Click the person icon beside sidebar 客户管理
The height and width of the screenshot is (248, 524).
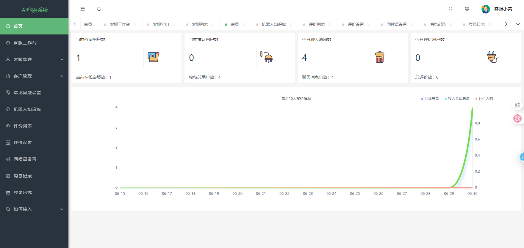coord(8,76)
